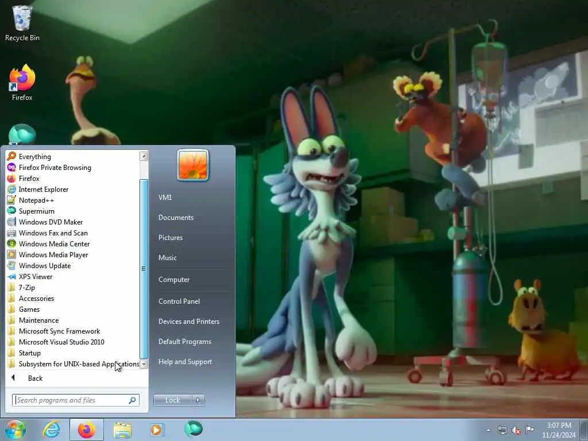Expand Subsystem for UNIX-based Applications folder
588x441 pixels.
pos(73,363)
